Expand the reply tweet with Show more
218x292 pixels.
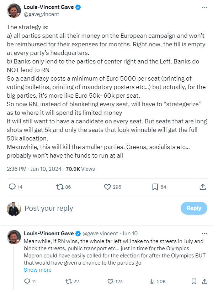(37, 270)
